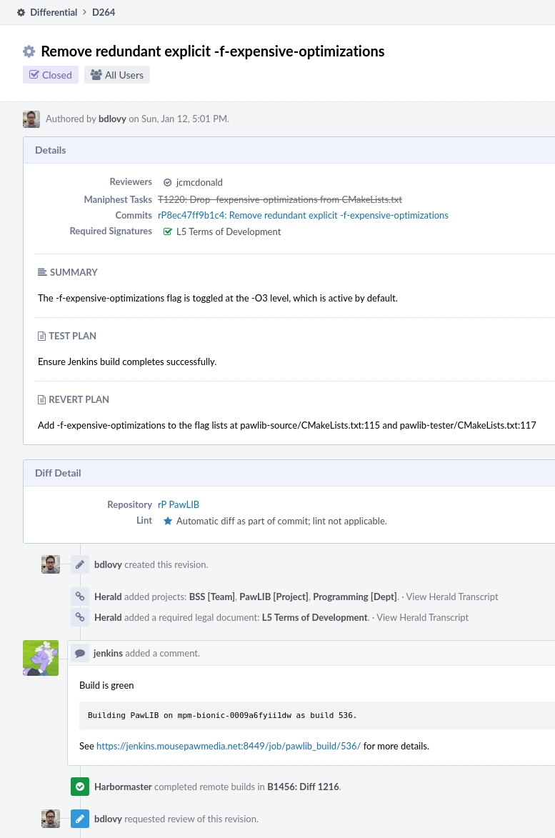The height and width of the screenshot is (838, 555).
Task: Click the link icon beside Herald added projects
Action: (x=80, y=597)
